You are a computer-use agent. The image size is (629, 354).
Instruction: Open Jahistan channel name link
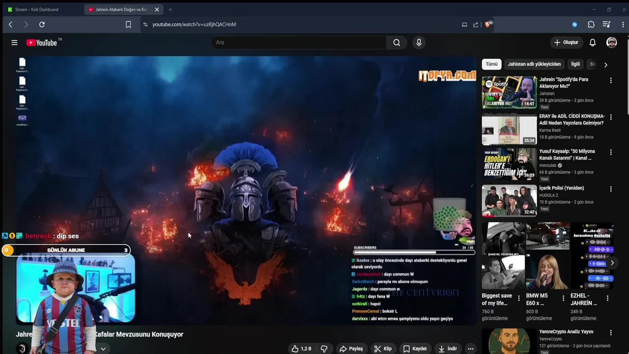coord(546,93)
